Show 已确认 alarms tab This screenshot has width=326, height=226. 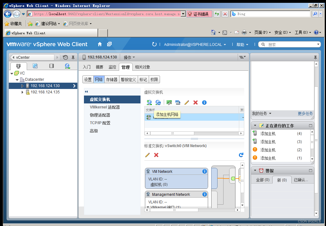tap(301, 180)
